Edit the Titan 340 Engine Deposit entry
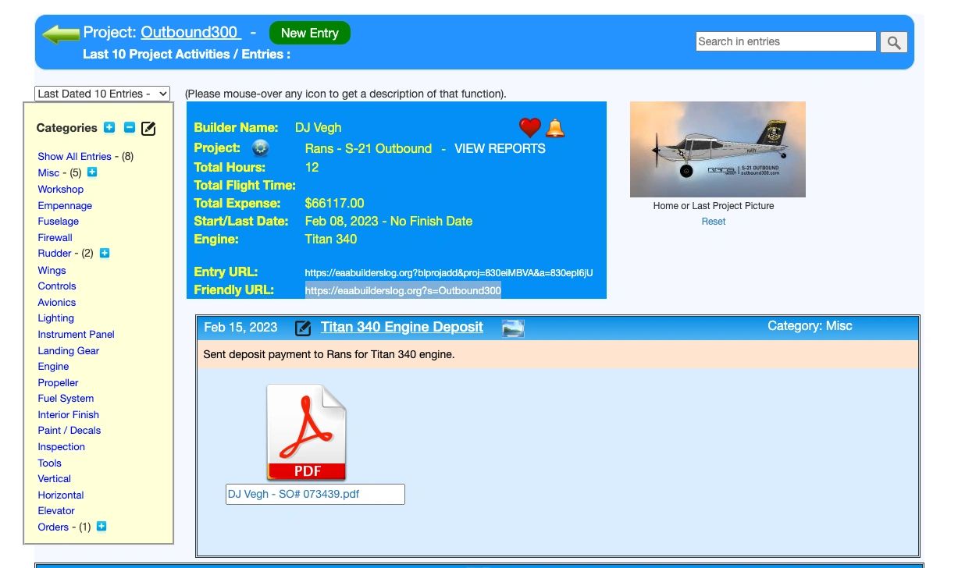 (x=303, y=328)
